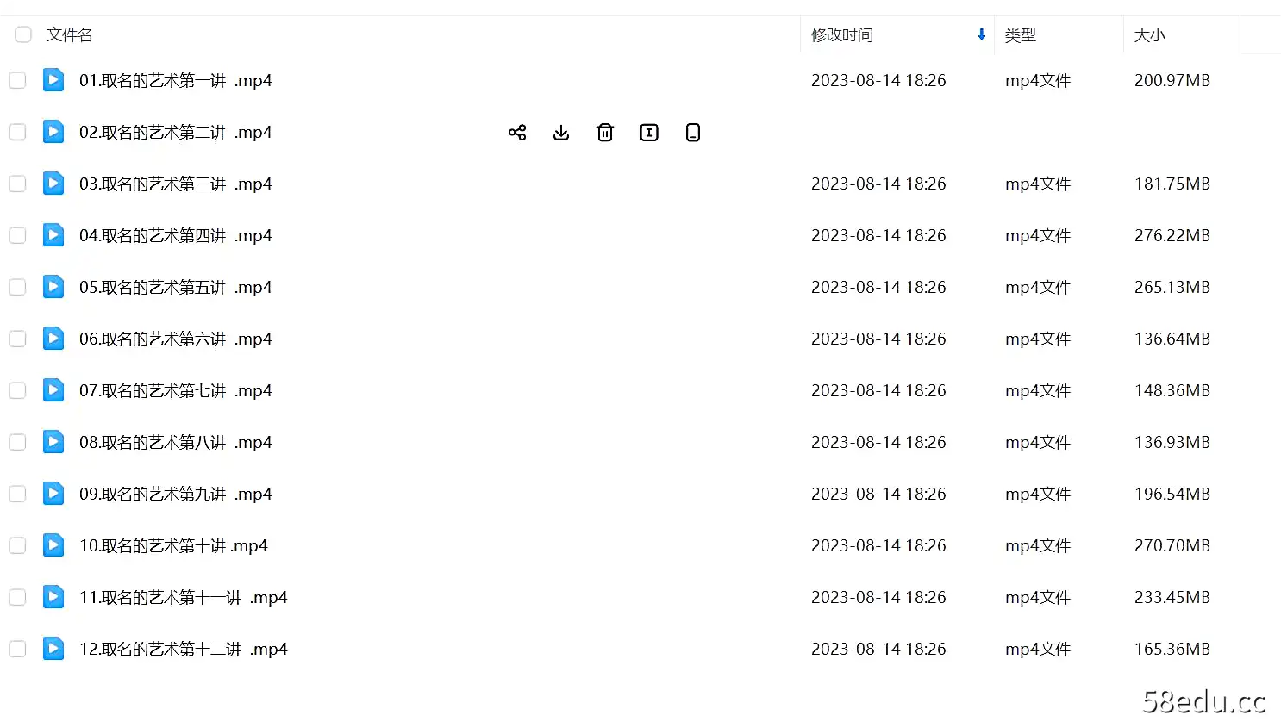This screenshot has width=1281, height=728.
Task: Sort files by the 类型 column
Action: (x=1020, y=34)
